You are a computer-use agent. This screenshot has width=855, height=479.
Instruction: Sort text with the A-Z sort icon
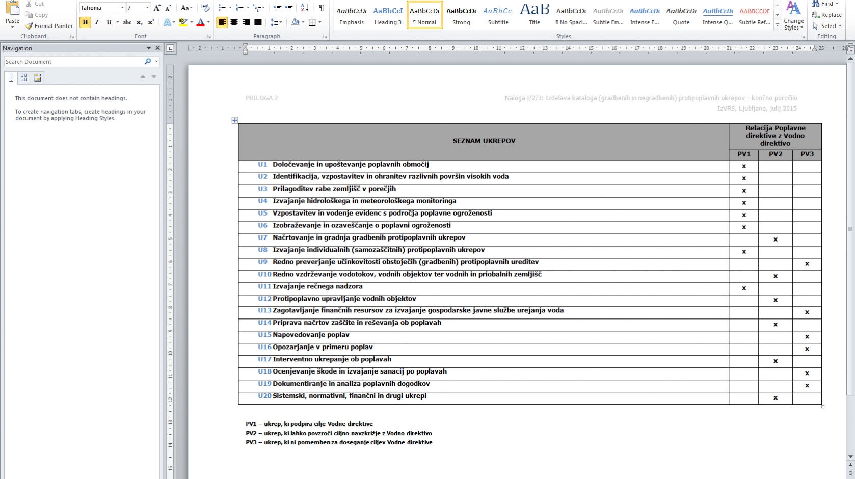pyautogui.click(x=305, y=8)
